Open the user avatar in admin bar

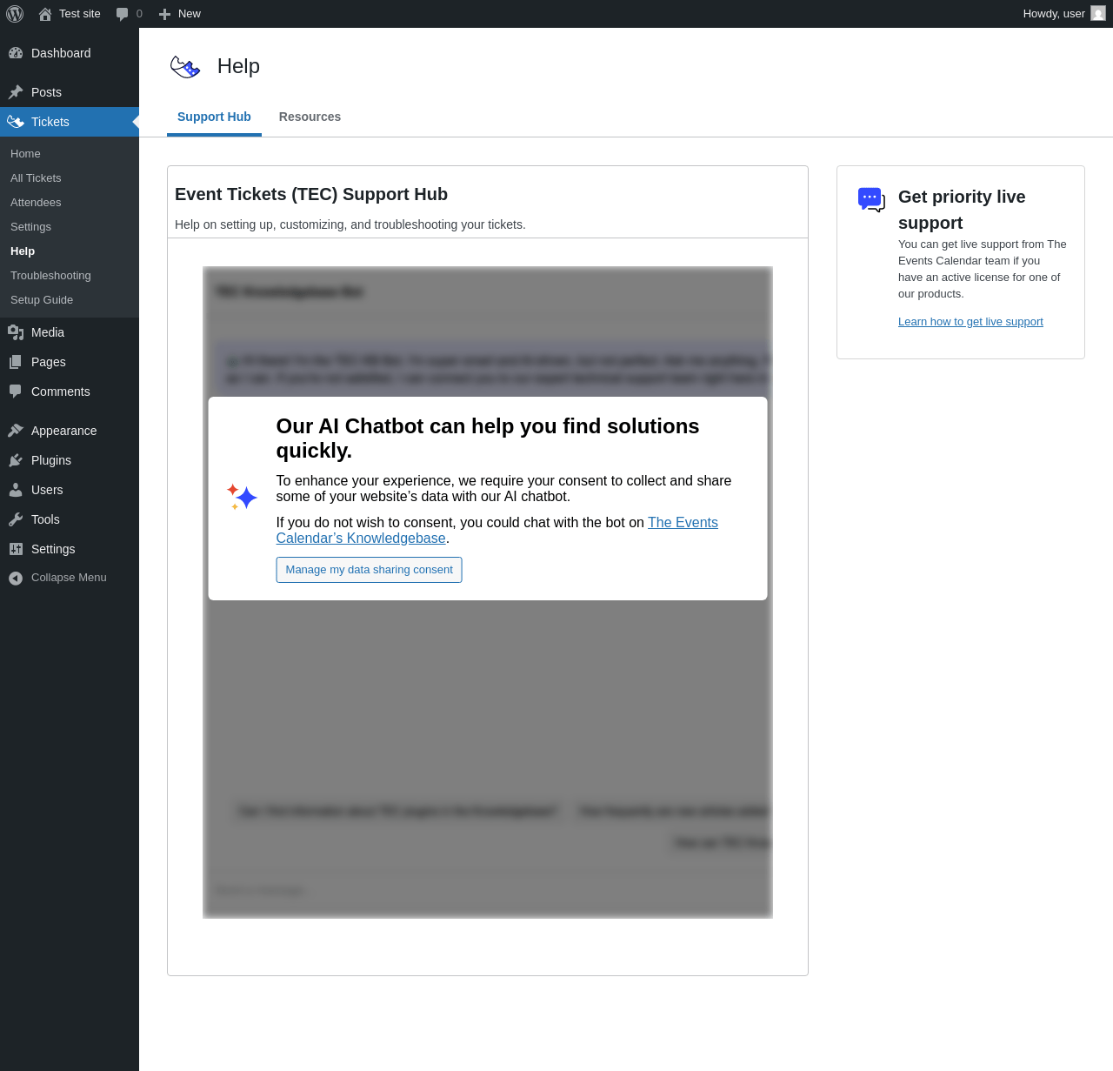click(x=1098, y=13)
